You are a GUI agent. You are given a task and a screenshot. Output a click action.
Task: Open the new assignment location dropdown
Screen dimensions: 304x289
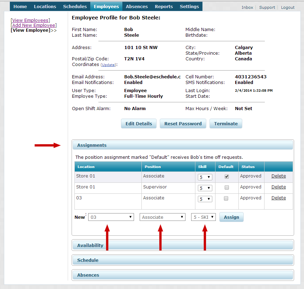tap(111, 217)
